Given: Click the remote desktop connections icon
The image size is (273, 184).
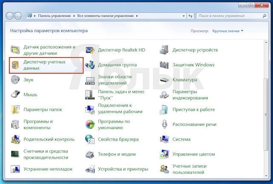Looking at the screenshot, I should [x=90, y=110].
